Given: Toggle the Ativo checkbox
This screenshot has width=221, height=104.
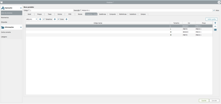Looking at the screenshot, I should click(214, 10).
